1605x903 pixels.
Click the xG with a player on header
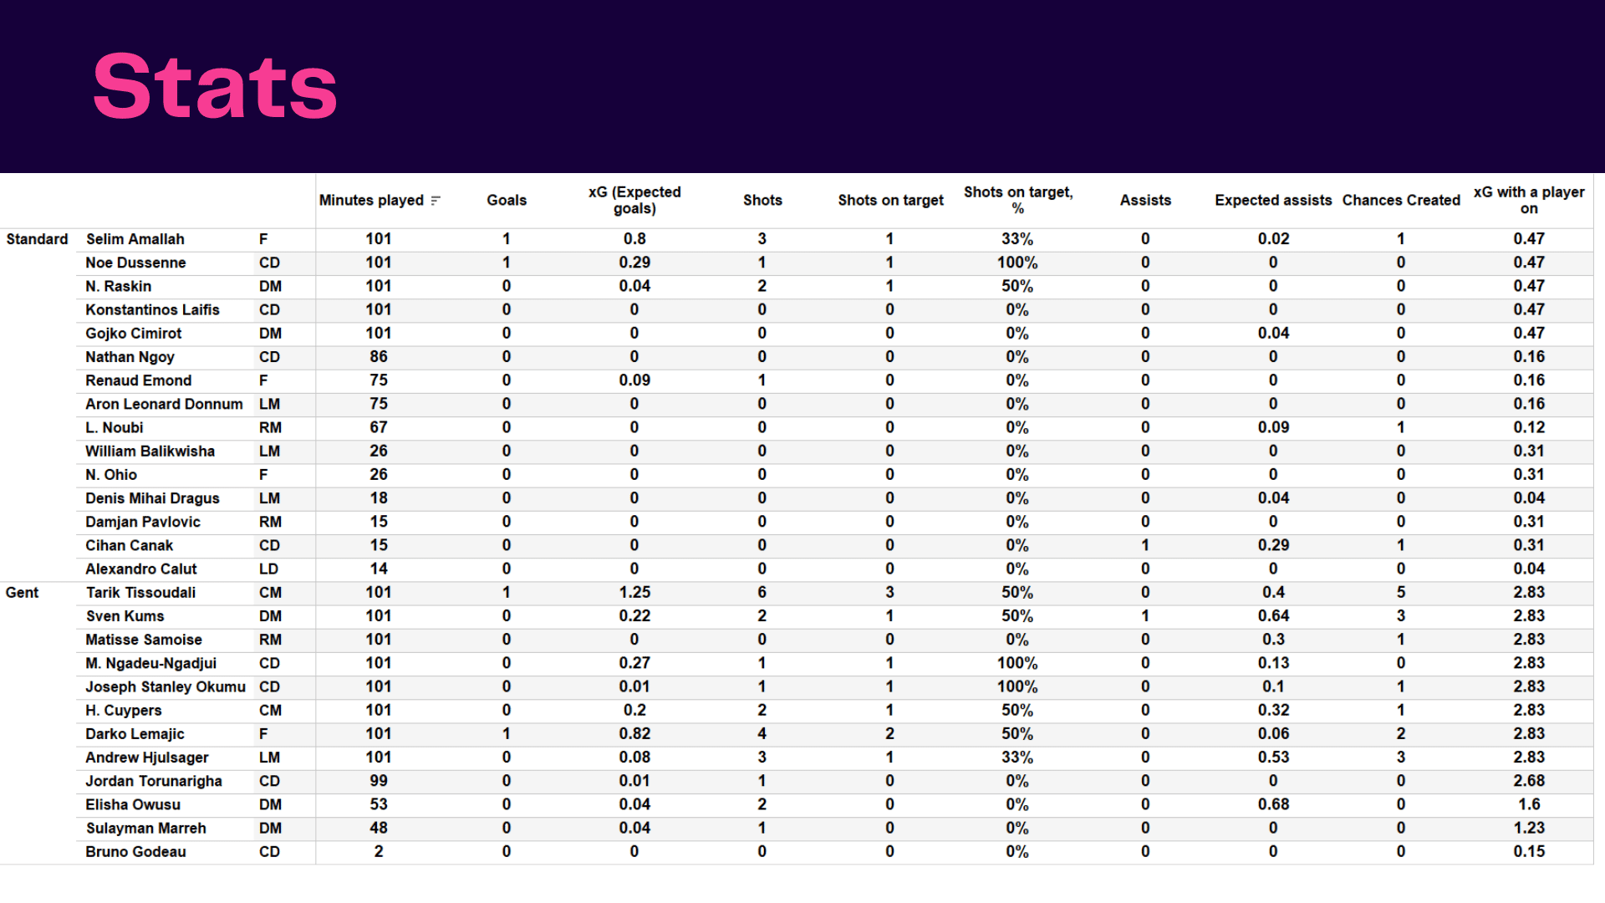(1529, 201)
